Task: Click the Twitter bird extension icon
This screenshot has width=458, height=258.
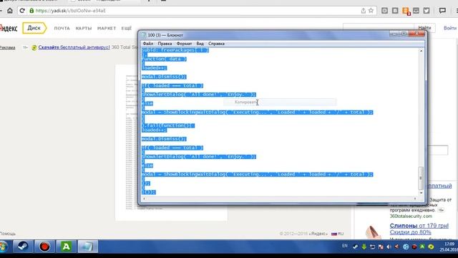Action: 427,11
